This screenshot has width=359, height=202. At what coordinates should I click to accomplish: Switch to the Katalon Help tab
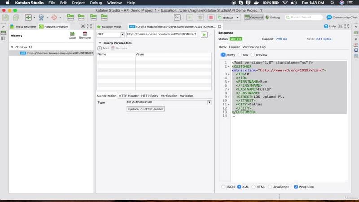[109, 26]
